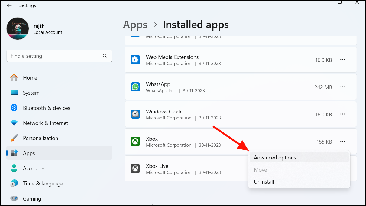
Task: Click the Xbox Live app icon
Action: click(x=135, y=168)
